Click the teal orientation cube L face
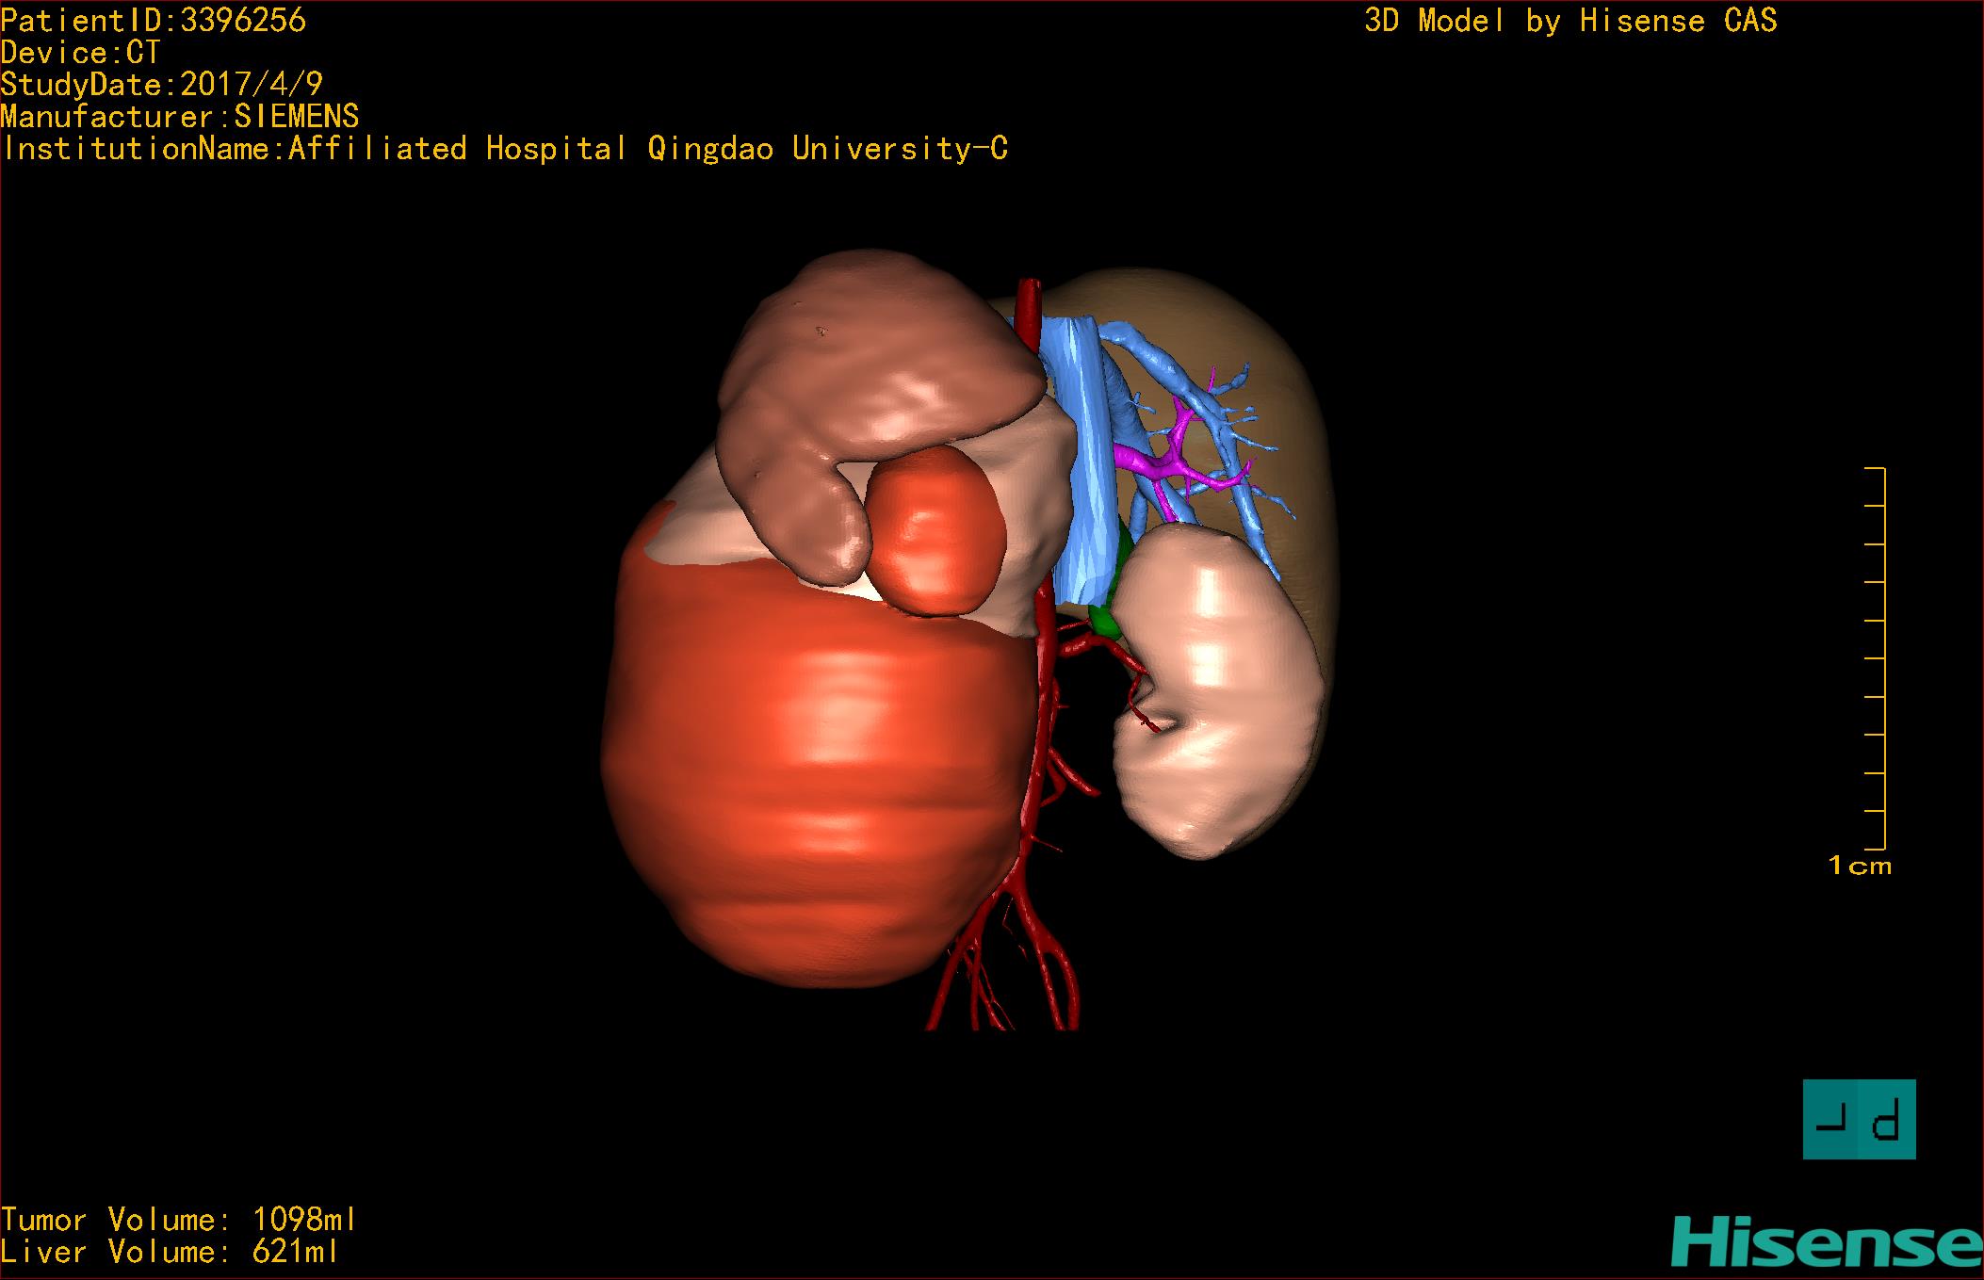The image size is (1984, 1280). point(1830,1120)
